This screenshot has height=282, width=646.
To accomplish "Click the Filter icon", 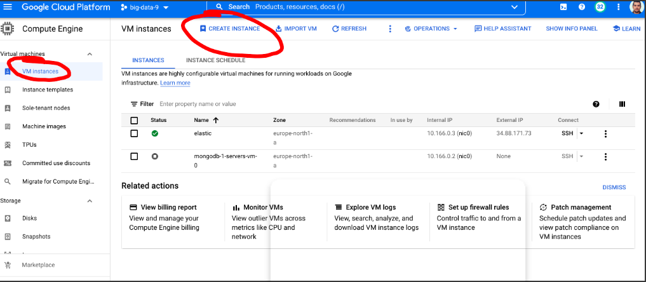I will [x=134, y=104].
